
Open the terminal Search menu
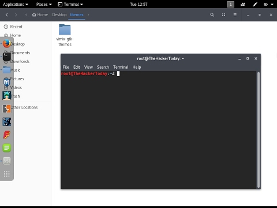[103, 67]
